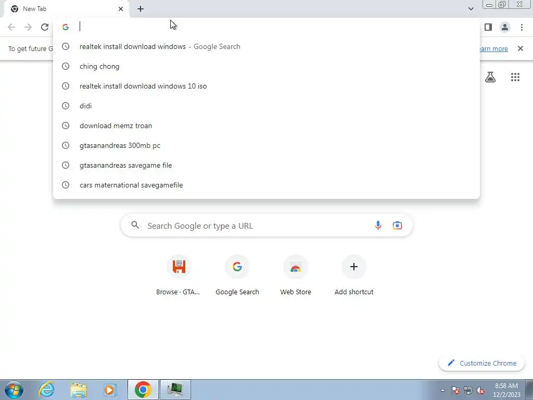The width and height of the screenshot is (533, 400).
Task: Click the forward navigation arrow
Action: click(x=28, y=27)
